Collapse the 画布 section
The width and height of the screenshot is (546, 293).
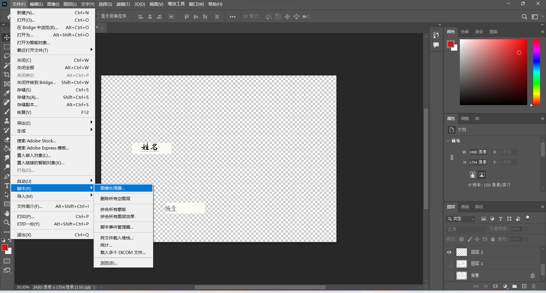[x=448, y=141]
